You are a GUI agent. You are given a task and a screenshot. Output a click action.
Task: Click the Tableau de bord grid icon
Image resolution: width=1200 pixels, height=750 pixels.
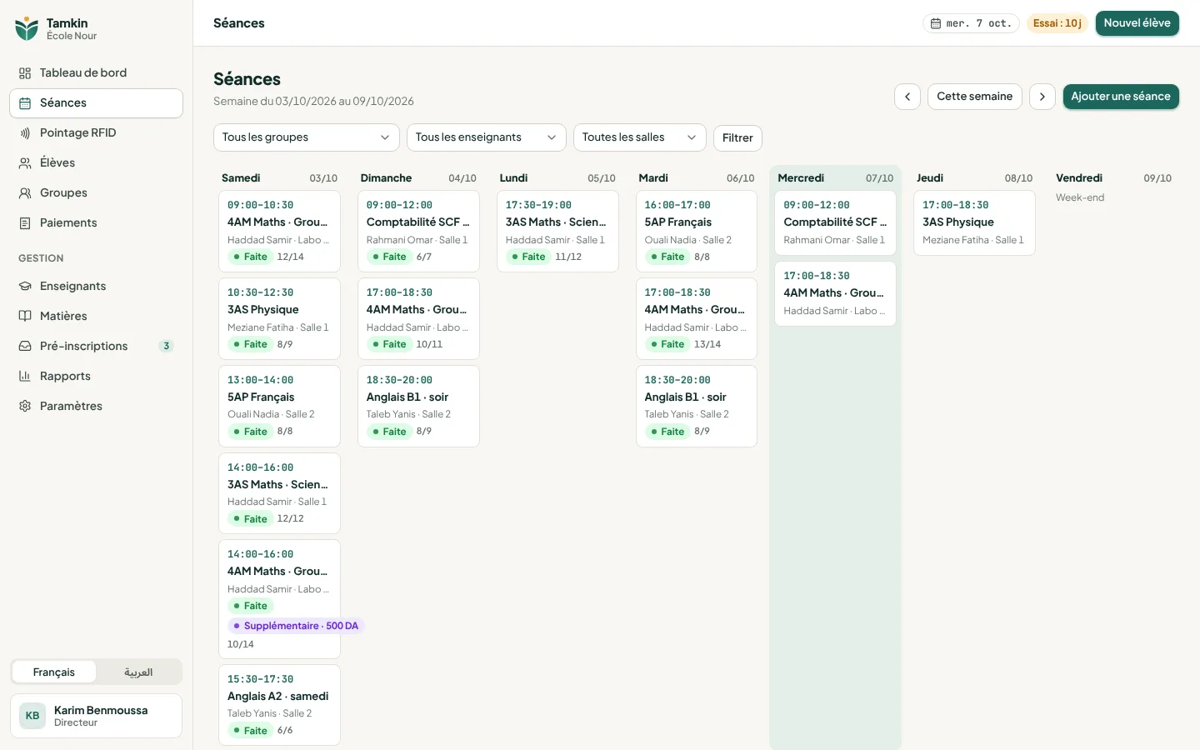(x=25, y=73)
